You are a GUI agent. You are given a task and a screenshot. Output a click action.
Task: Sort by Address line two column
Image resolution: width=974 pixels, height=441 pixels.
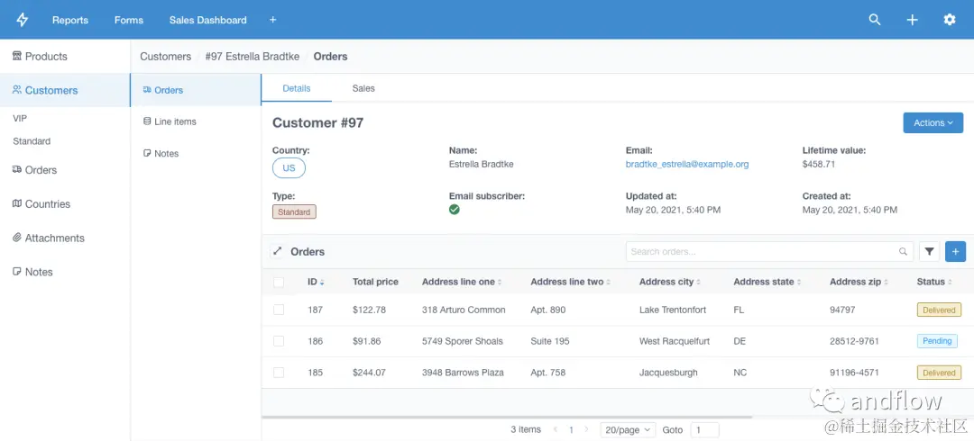coord(570,282)
